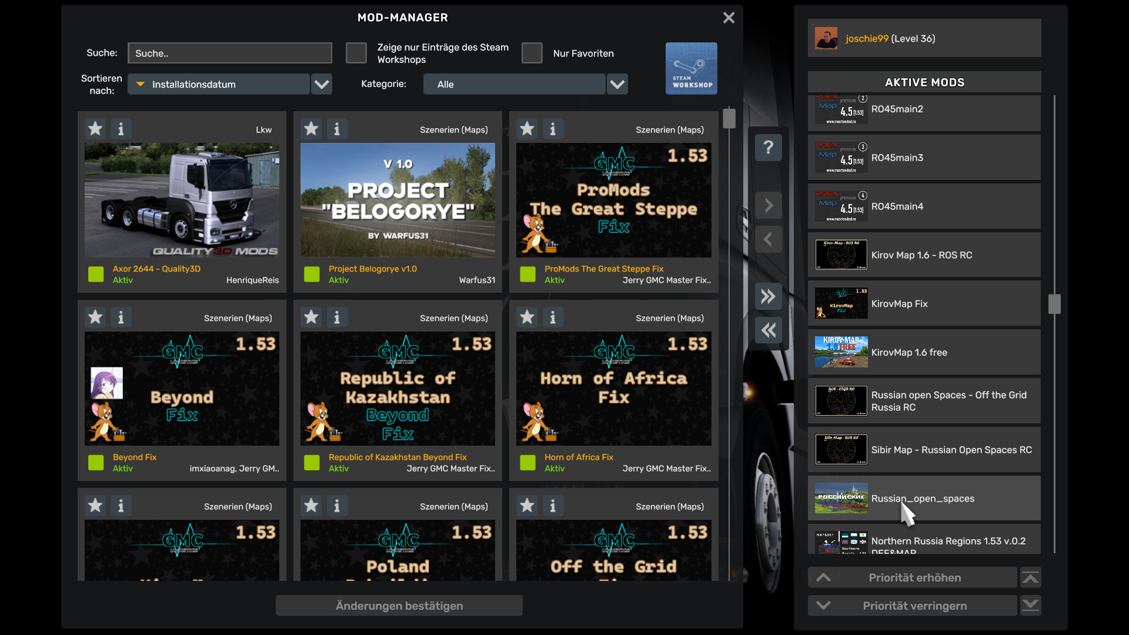Viewport: 1129px width, 635px height.
Task: Activate all mods with double right arrows
Action: point(769,296)
